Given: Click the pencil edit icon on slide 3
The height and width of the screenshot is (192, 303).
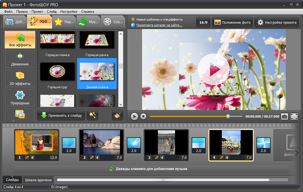Looking at the screenshot, I should click(156, 158).
